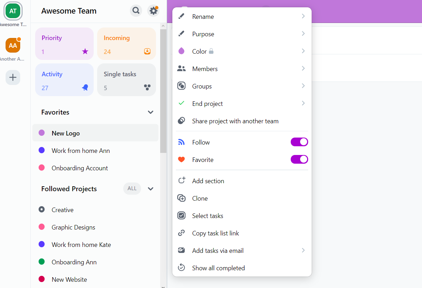This screenshot has width=422, height=288.
Task: Open the Priority card
Action: click(64, 44)
